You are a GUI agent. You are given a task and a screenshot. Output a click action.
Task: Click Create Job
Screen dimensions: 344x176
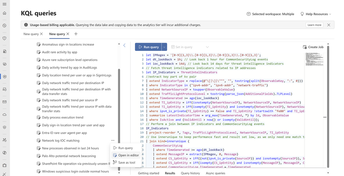tap(313, 47)
